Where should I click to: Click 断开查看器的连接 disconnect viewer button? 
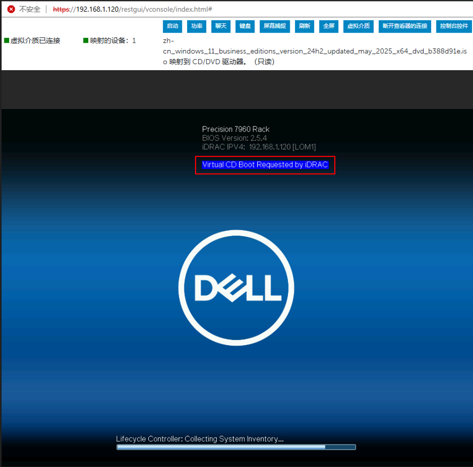pyautogui.click(x=404, y=26)
